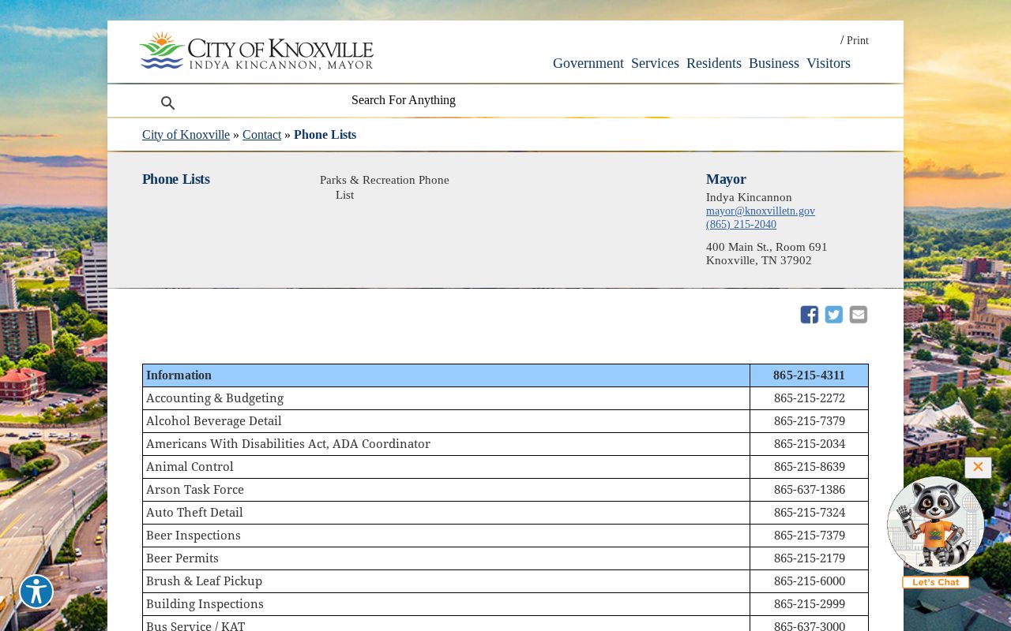Select Brush & Leaf Pickup row text

204,581
